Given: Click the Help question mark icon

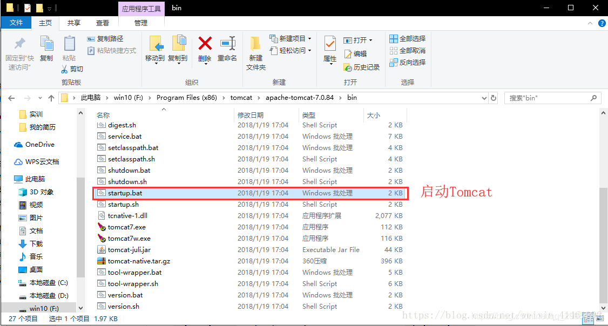Looking at the screenshot, I should (x=602, y=23).
